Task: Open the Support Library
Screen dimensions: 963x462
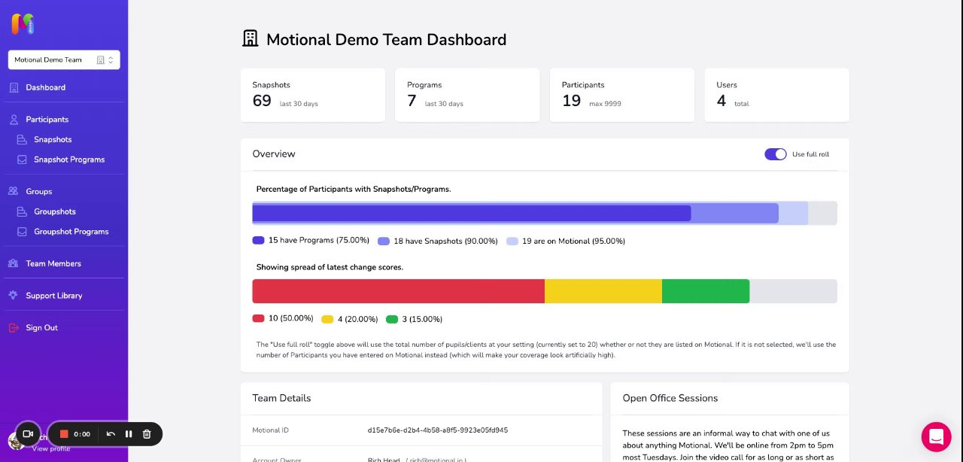Action: click(54, 296)
